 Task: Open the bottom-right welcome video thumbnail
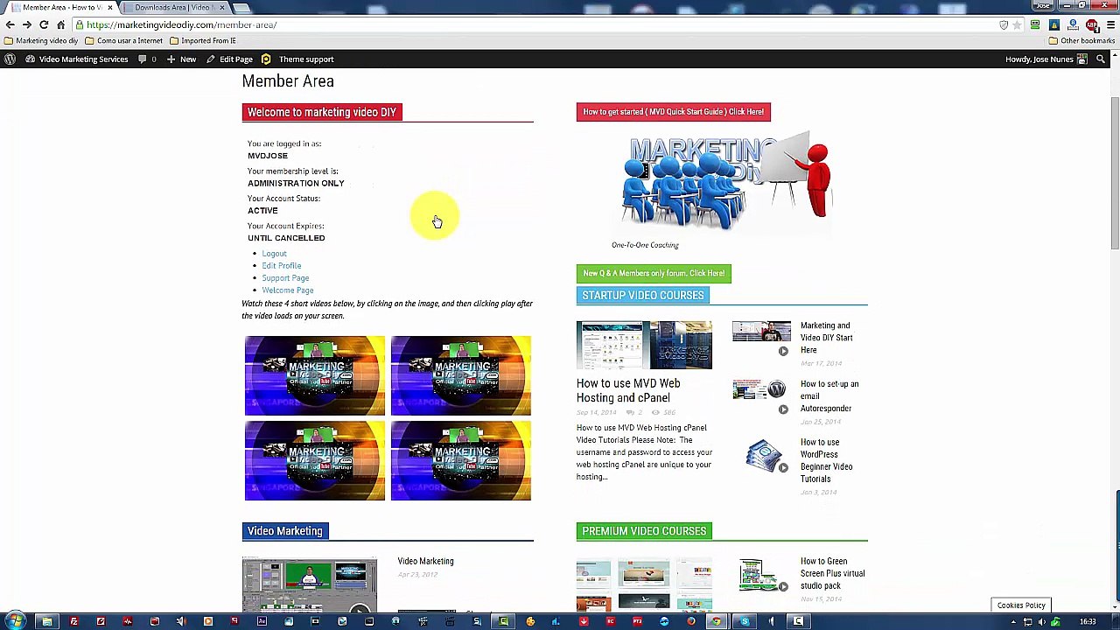[x=461, y=461]
